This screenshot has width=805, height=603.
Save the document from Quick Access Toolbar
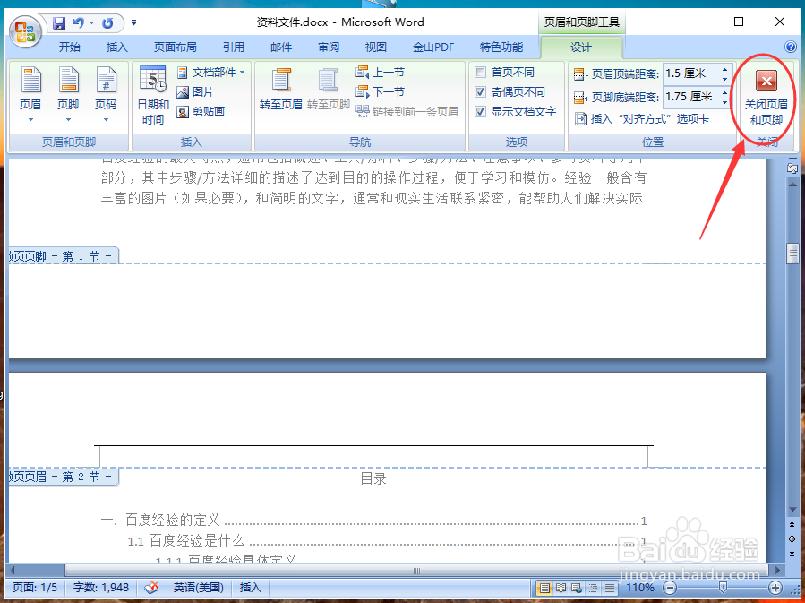tap(59, 22)
